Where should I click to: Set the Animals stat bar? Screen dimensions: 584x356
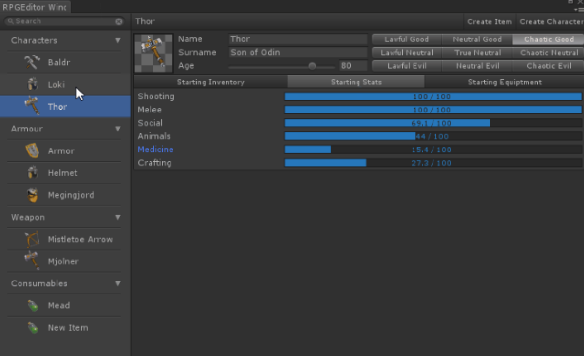[433, 136]
